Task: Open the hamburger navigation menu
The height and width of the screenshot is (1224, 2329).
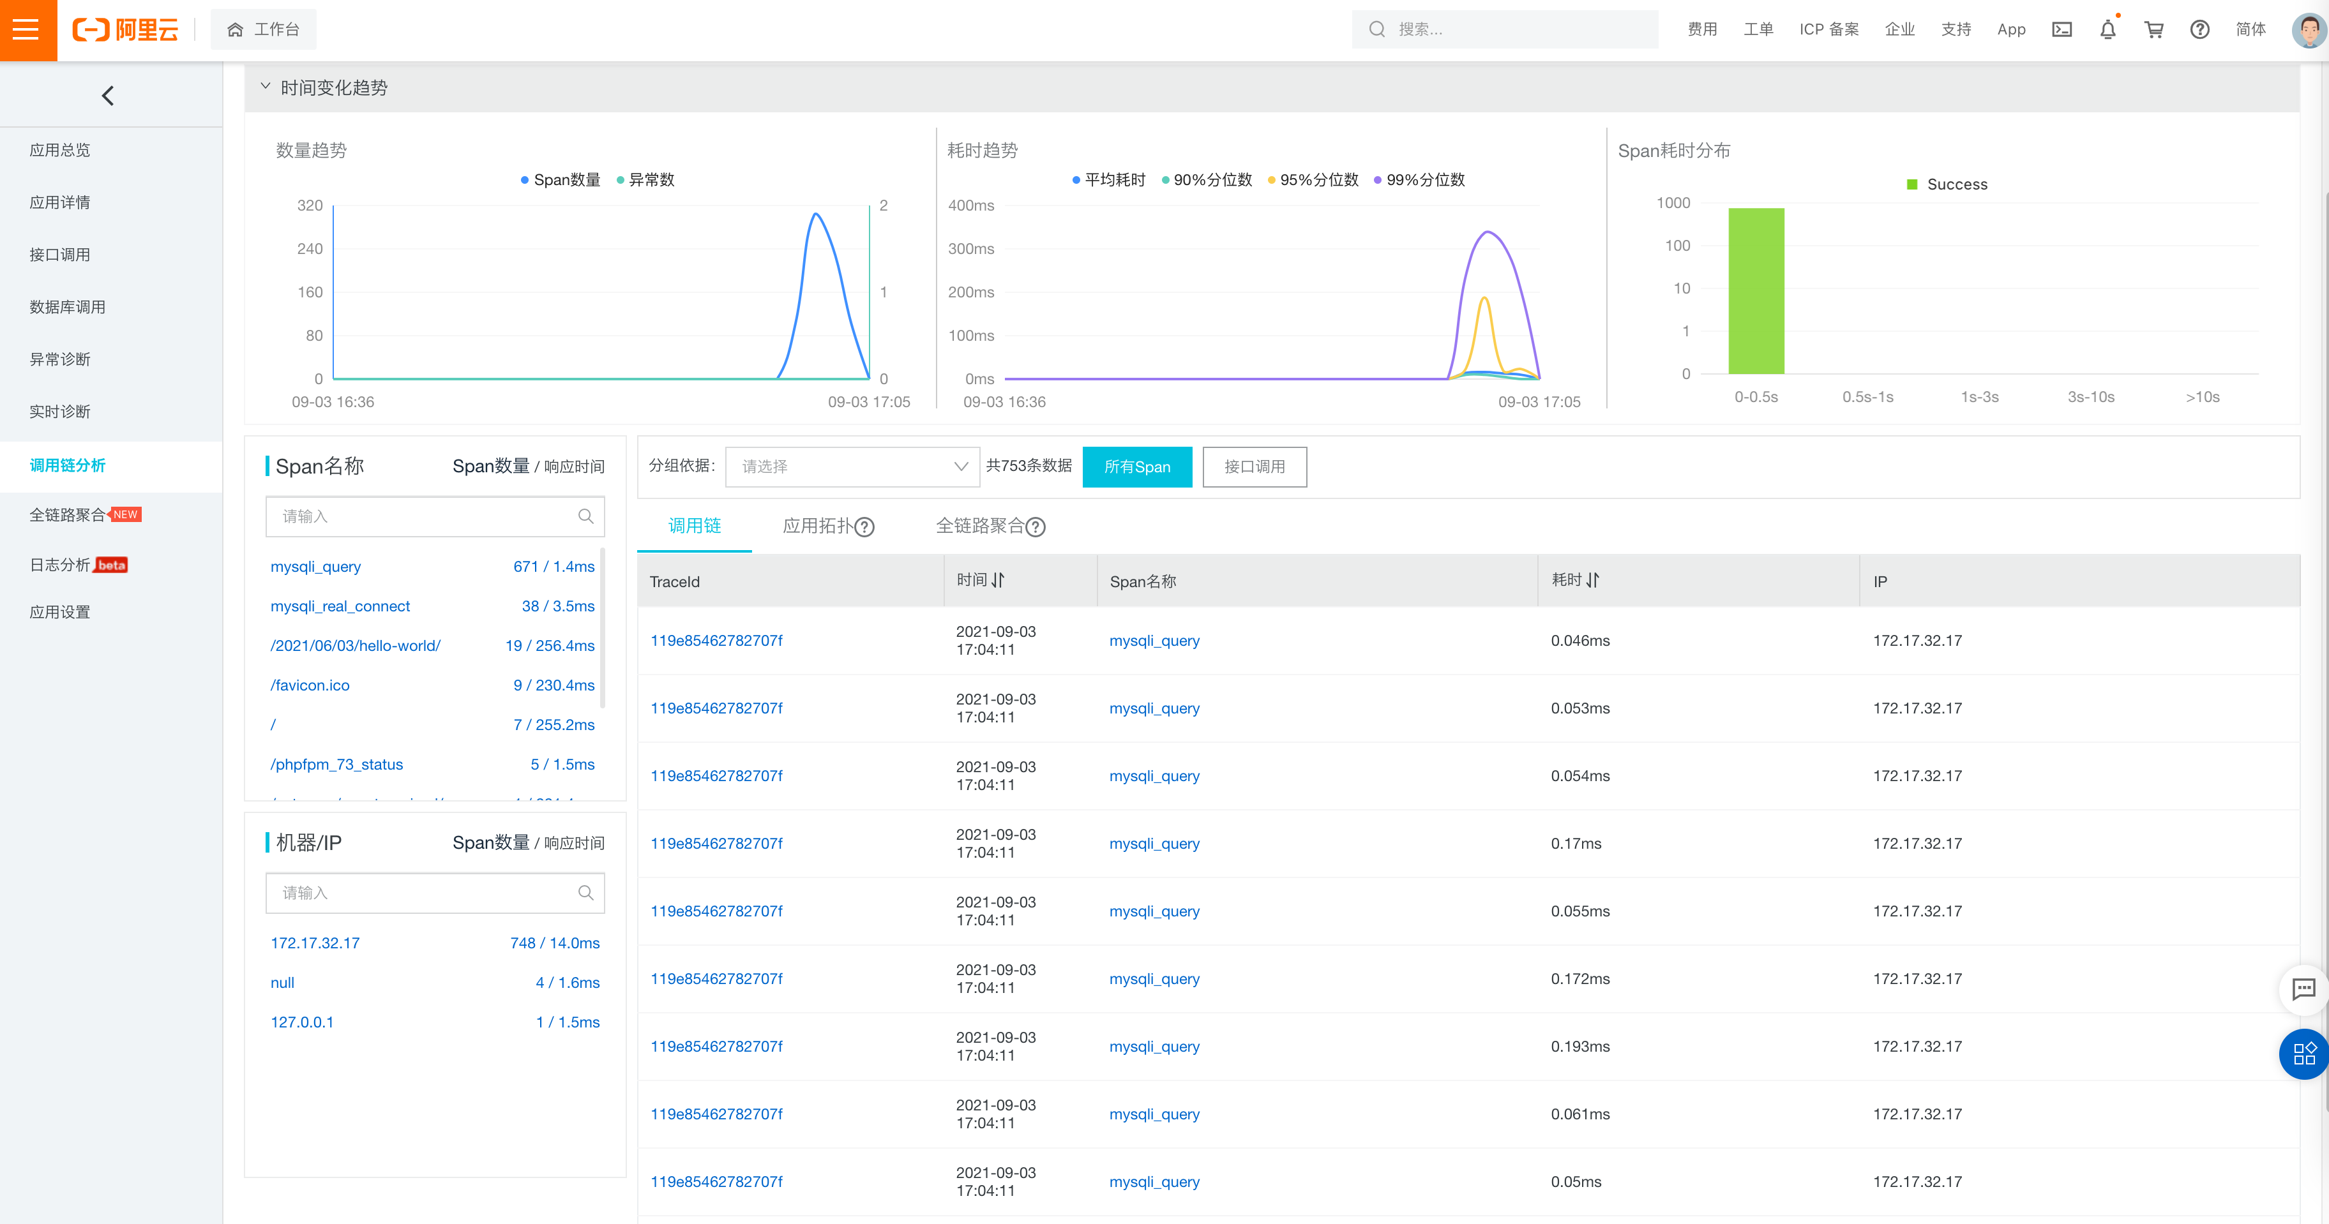Action: (x=27, y=30)
